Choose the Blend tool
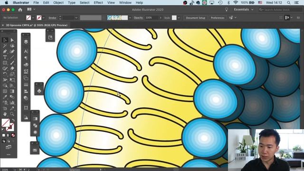This screenshot has width=304, height=171. pos(12,97)
